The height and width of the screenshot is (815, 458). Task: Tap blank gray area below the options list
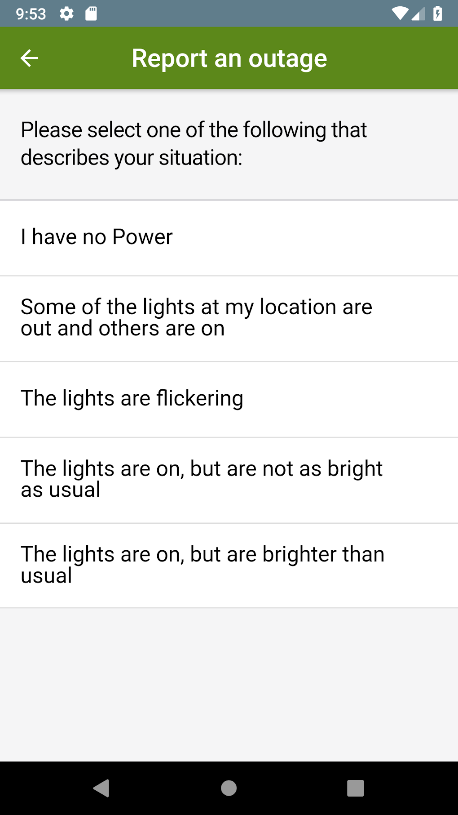[229, 683]
